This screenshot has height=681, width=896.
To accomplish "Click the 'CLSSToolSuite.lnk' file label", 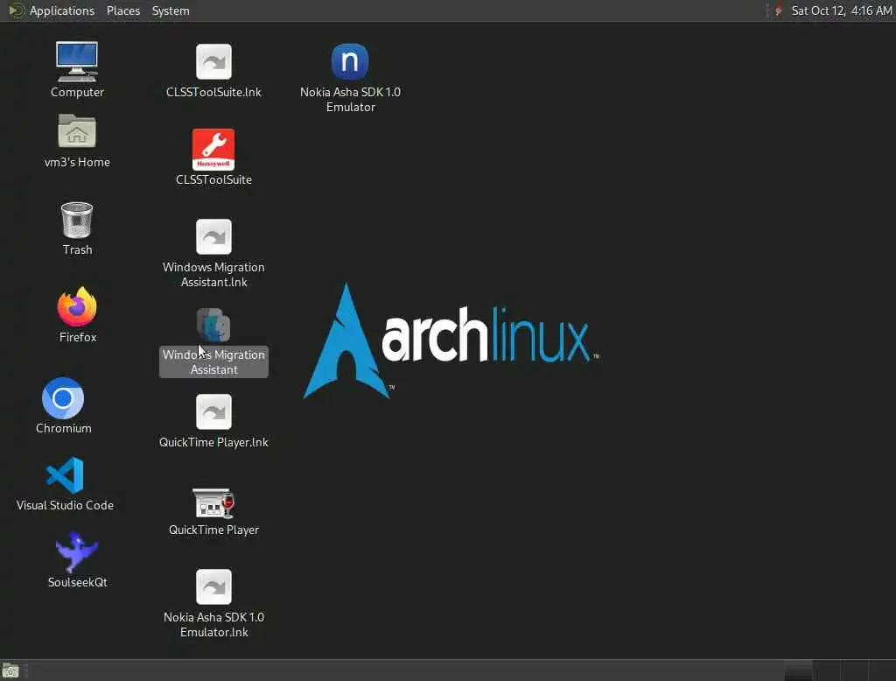I will coord(213,92).
